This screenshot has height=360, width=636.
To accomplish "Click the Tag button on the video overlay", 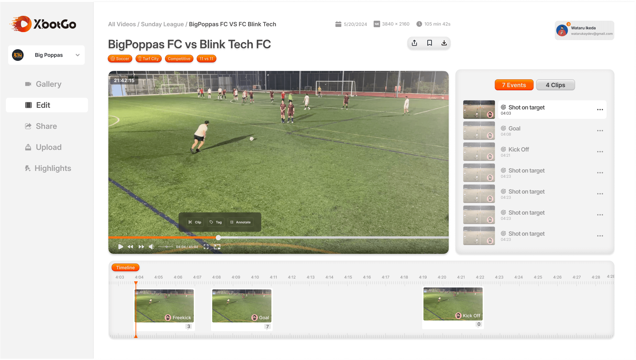I will (215, 222).
